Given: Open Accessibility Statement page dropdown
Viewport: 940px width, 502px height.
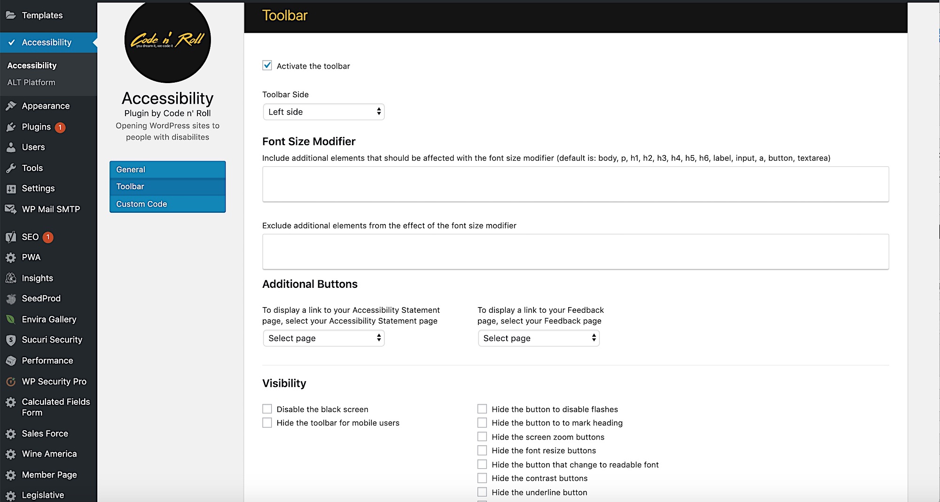Looking at the screenshot, I should pyautogui.click(x=324, y=338).
